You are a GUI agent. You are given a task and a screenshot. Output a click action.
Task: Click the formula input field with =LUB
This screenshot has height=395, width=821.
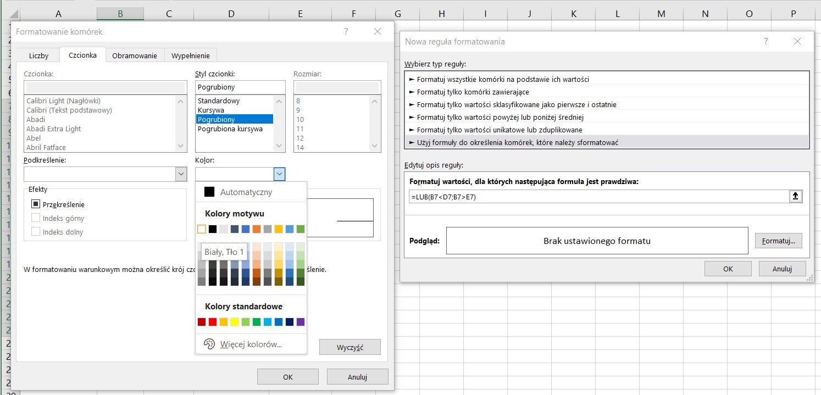[598, 197]
